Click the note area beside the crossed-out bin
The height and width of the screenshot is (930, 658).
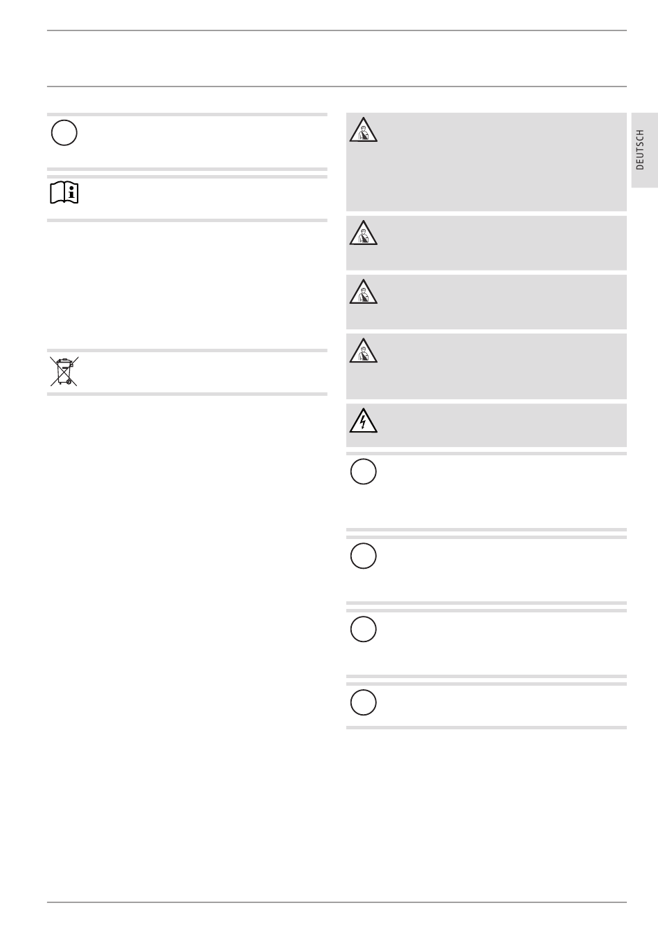point(187,372)
